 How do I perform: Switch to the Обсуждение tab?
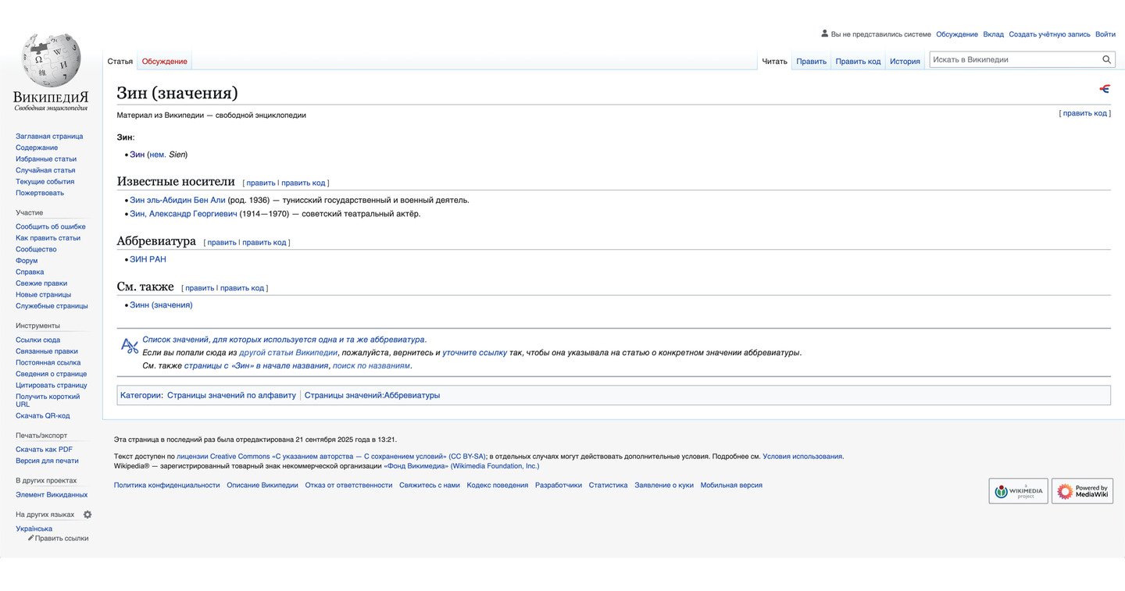[x=164, y=61]
